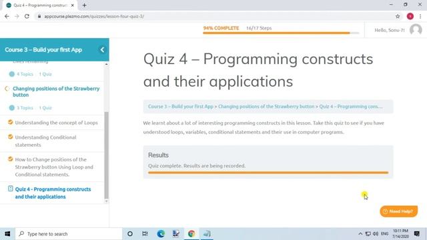427x240 pixels.
Task: Click breadcrumb Changing positions of the Strawberry button
Action: [x=266, y=107]
